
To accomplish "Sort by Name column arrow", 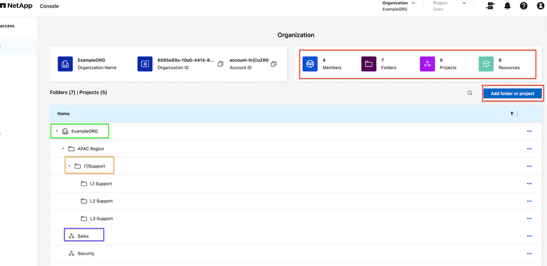I will (x=512, y=114).
